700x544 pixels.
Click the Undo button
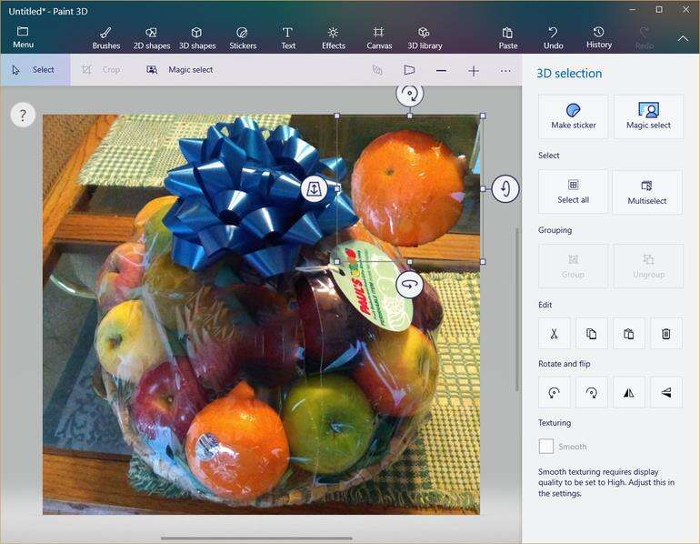point(553,37)
